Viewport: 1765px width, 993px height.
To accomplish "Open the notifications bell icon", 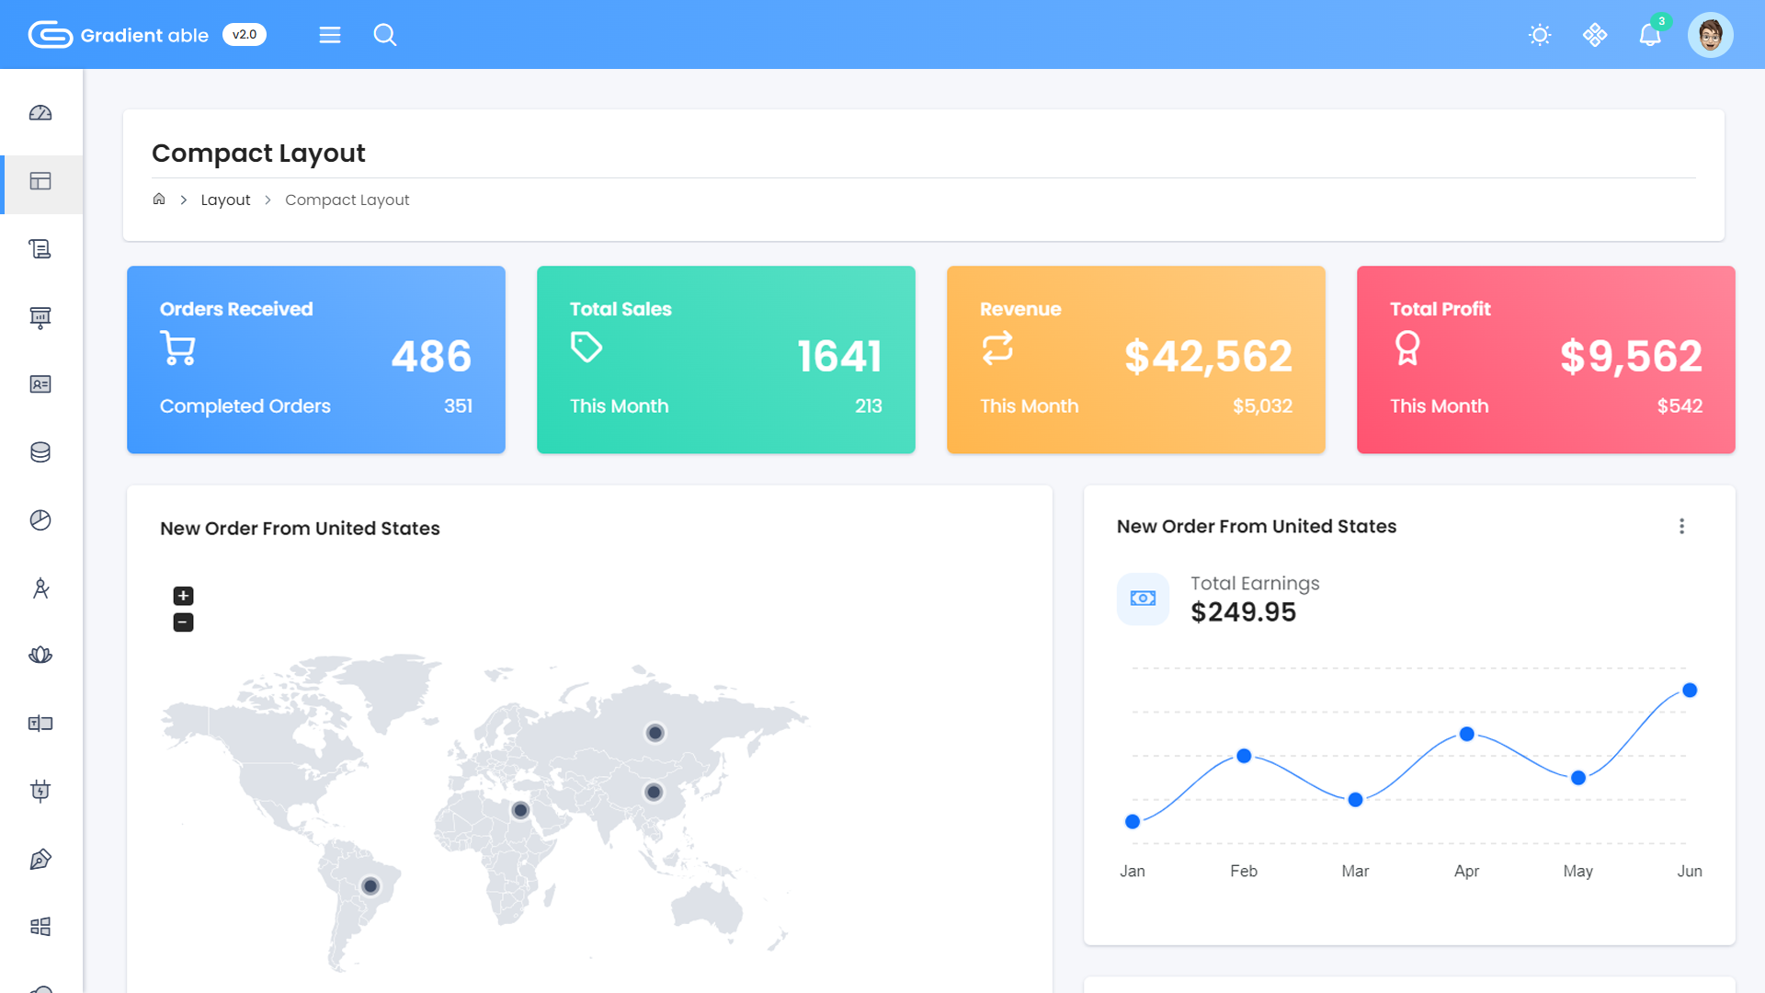I will pos(1650,35).
